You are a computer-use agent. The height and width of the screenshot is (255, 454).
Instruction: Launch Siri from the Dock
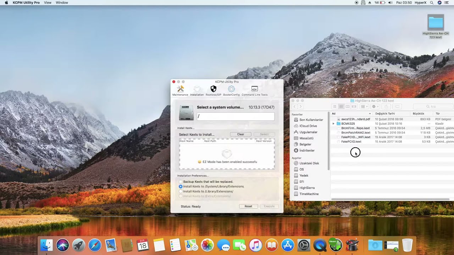pyautogui.click(x=62, y=245)
